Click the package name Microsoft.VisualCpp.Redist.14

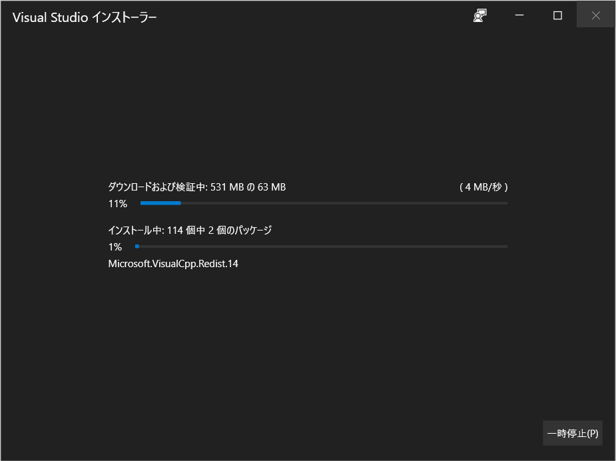(173, 264)
